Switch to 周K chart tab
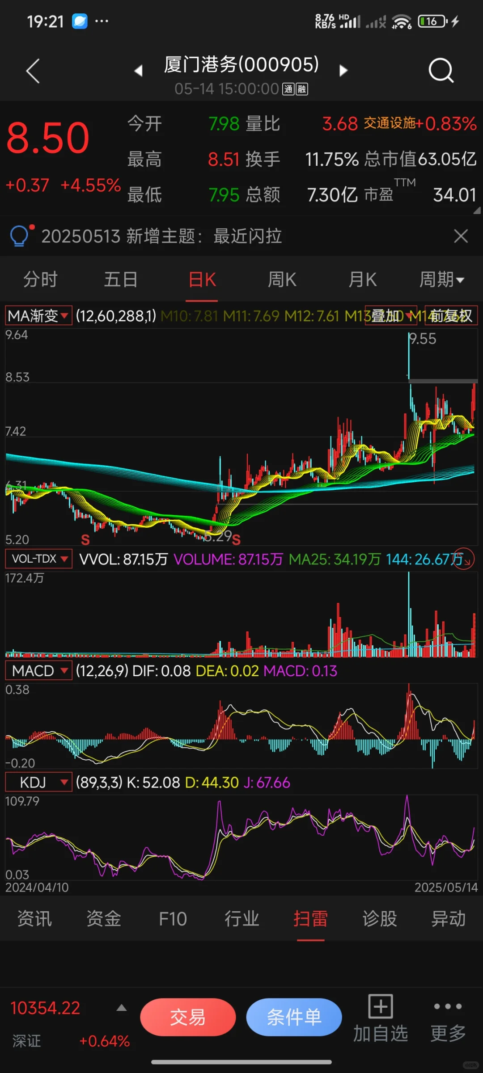The image size is (483, 1073). coord(282,280)
